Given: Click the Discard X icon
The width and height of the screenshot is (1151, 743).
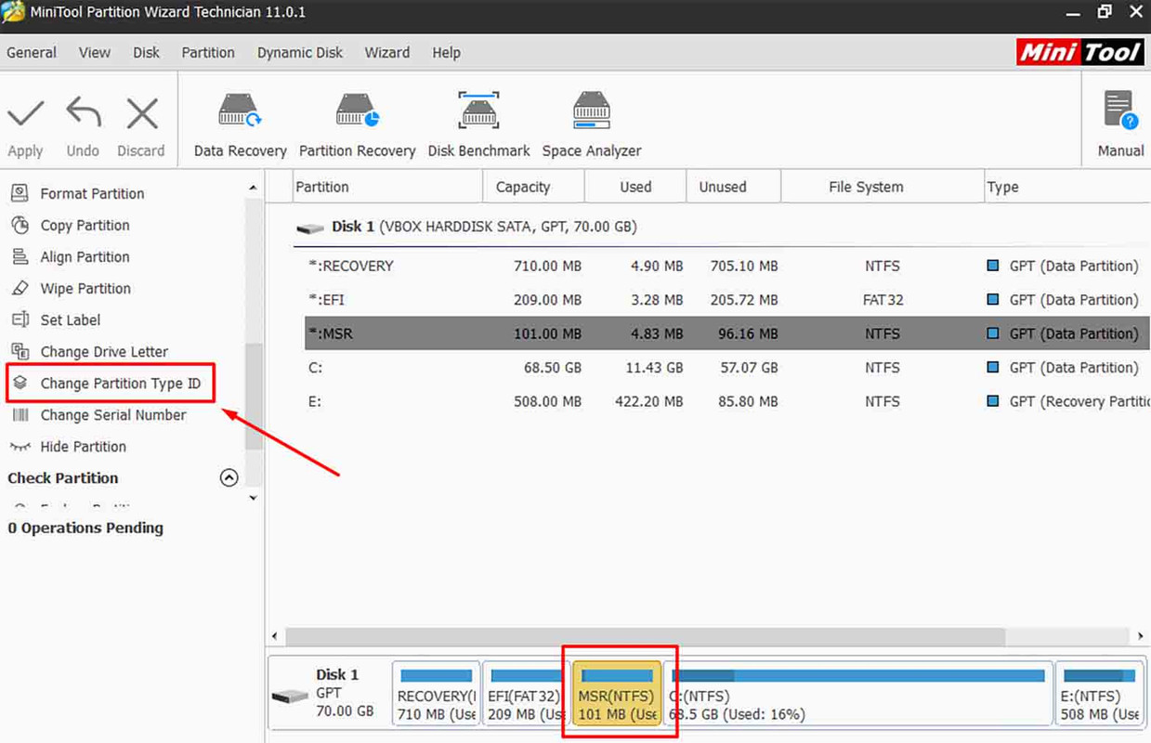Looking at the screenshot, I should click(x=141, y=113).
